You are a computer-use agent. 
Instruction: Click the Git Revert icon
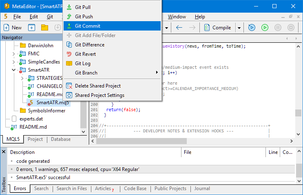(69, 54)
